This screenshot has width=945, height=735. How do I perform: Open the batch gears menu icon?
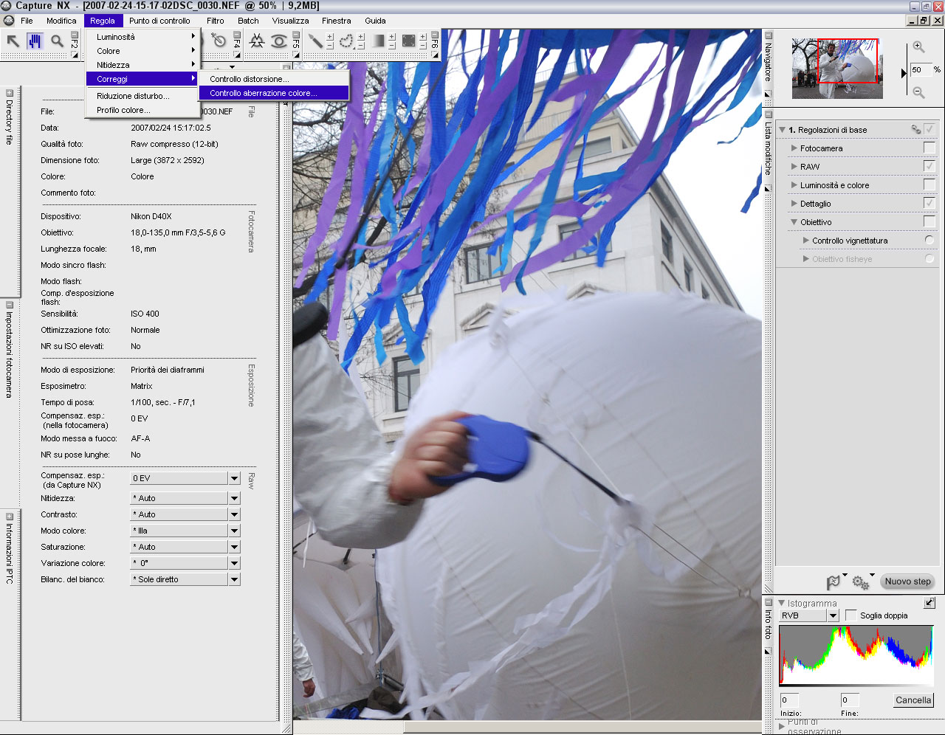click(x=861, y=582)
